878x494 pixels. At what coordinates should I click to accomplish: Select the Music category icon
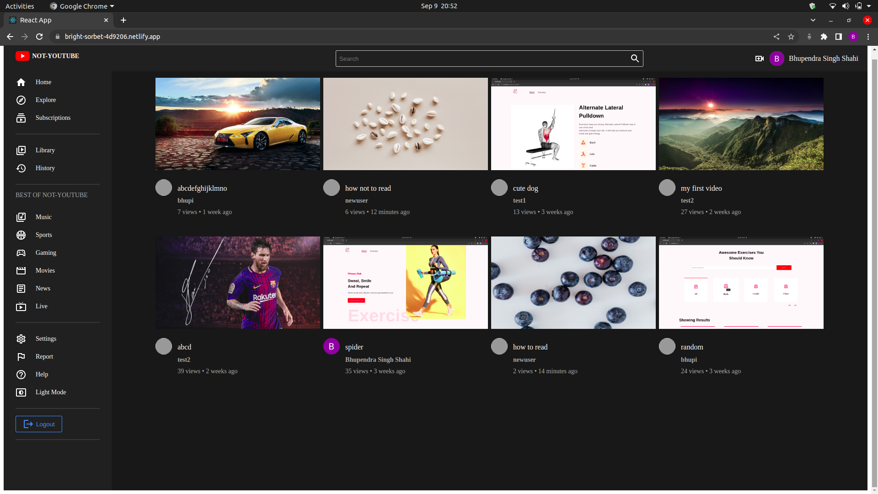pos(21,217)
